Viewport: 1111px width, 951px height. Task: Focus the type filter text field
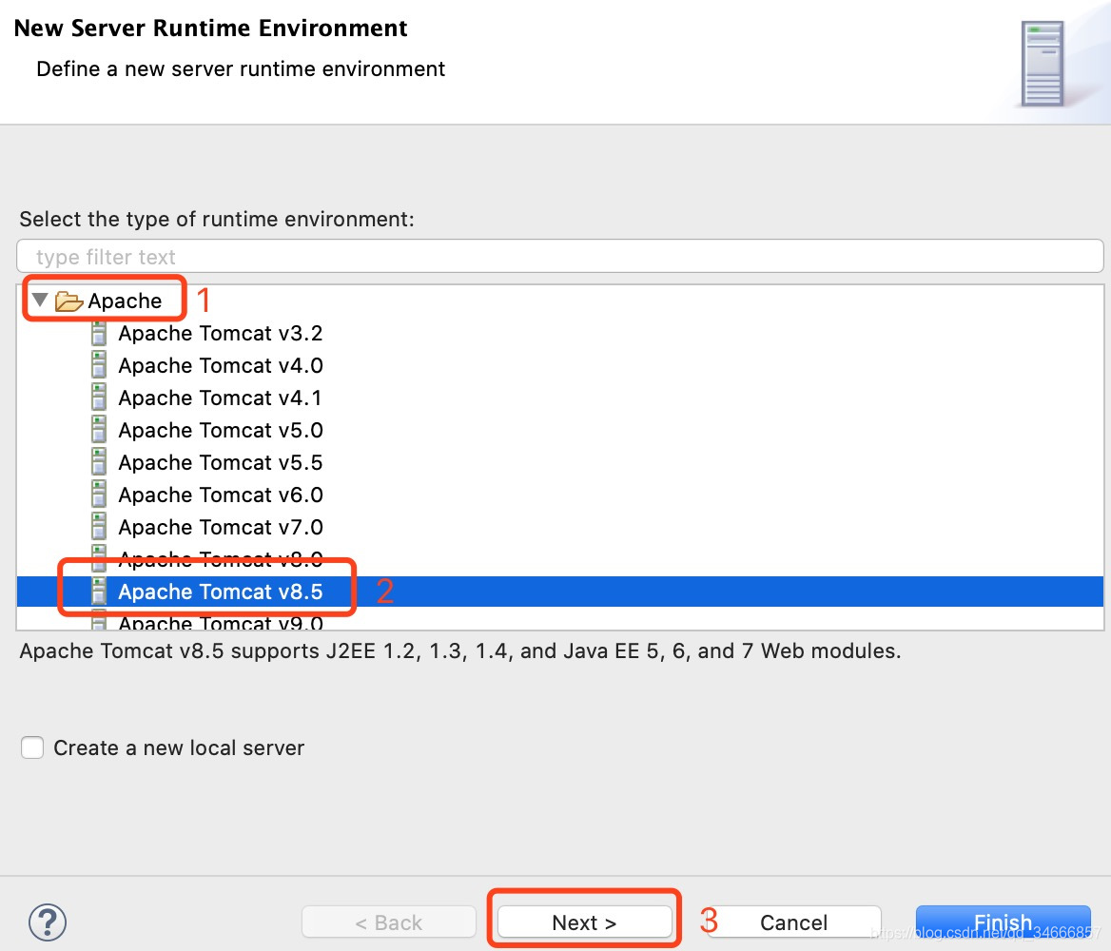pyautogui.click(x=559, y=256)
